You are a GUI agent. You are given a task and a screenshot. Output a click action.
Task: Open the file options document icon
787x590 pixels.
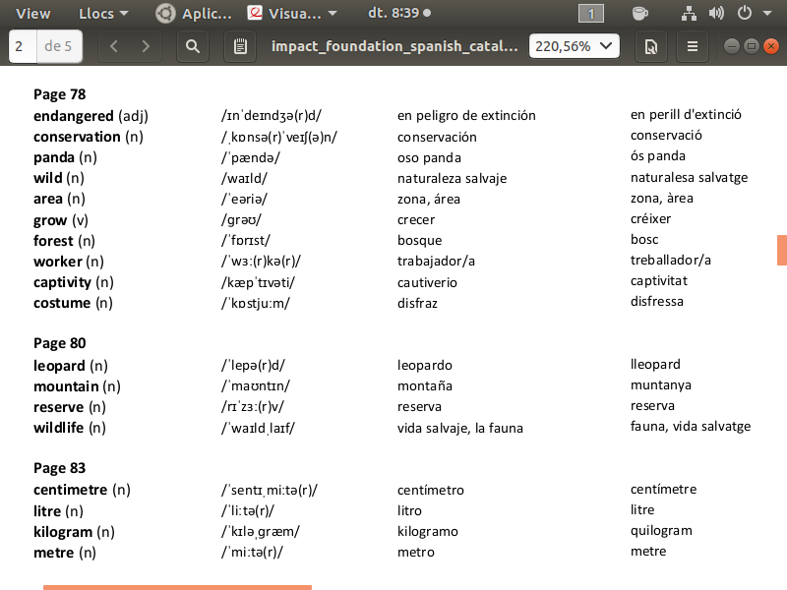click(x=650, y=46)
